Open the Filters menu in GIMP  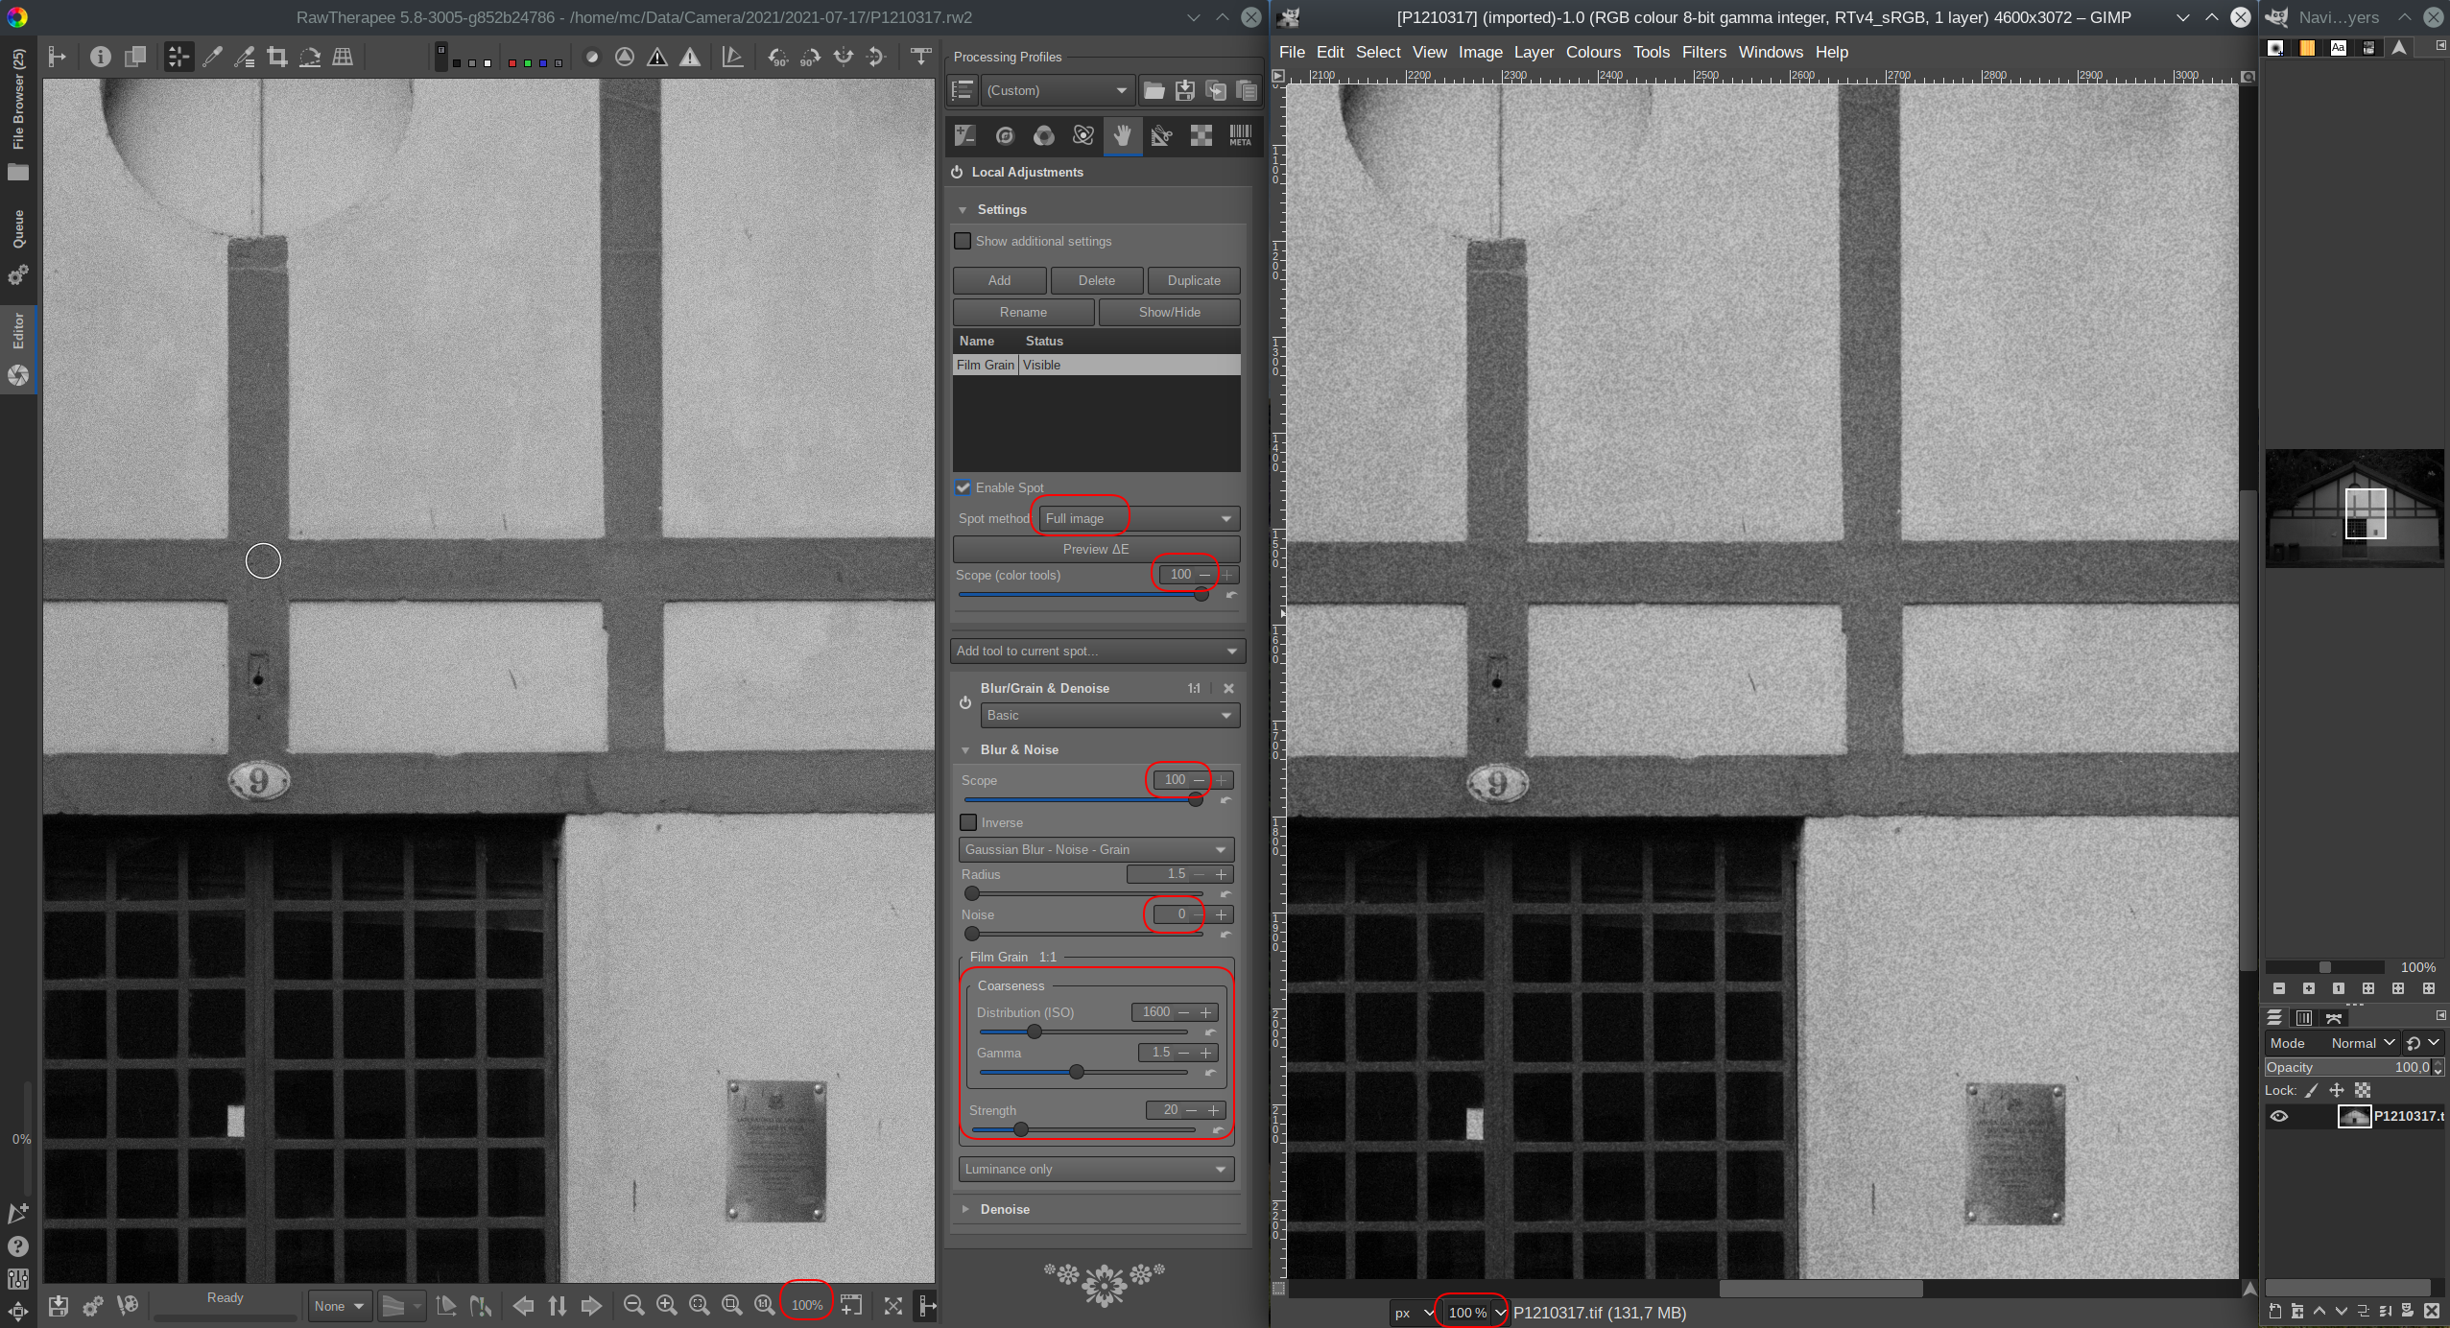(x=1703, y=52)
